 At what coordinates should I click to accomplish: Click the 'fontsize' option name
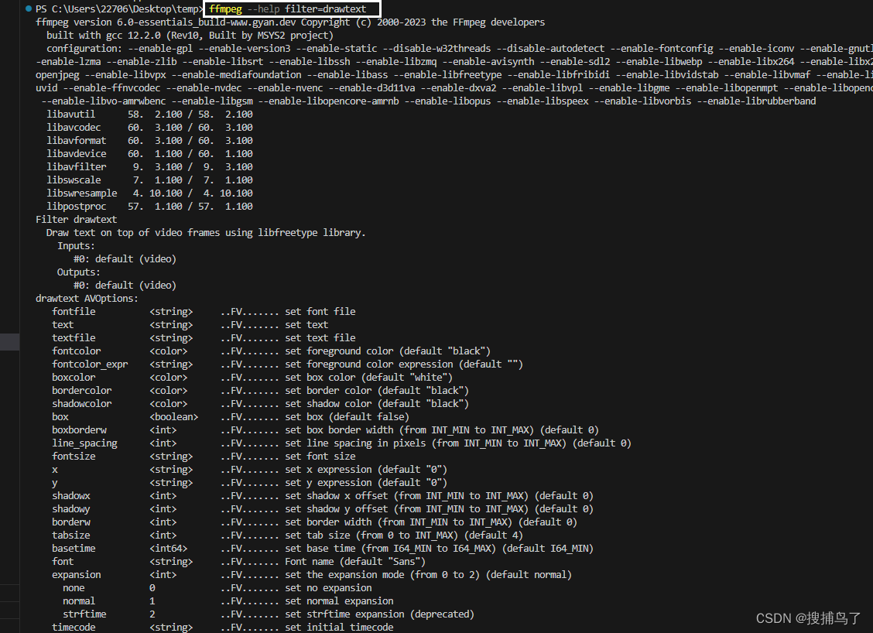(74, 457)
